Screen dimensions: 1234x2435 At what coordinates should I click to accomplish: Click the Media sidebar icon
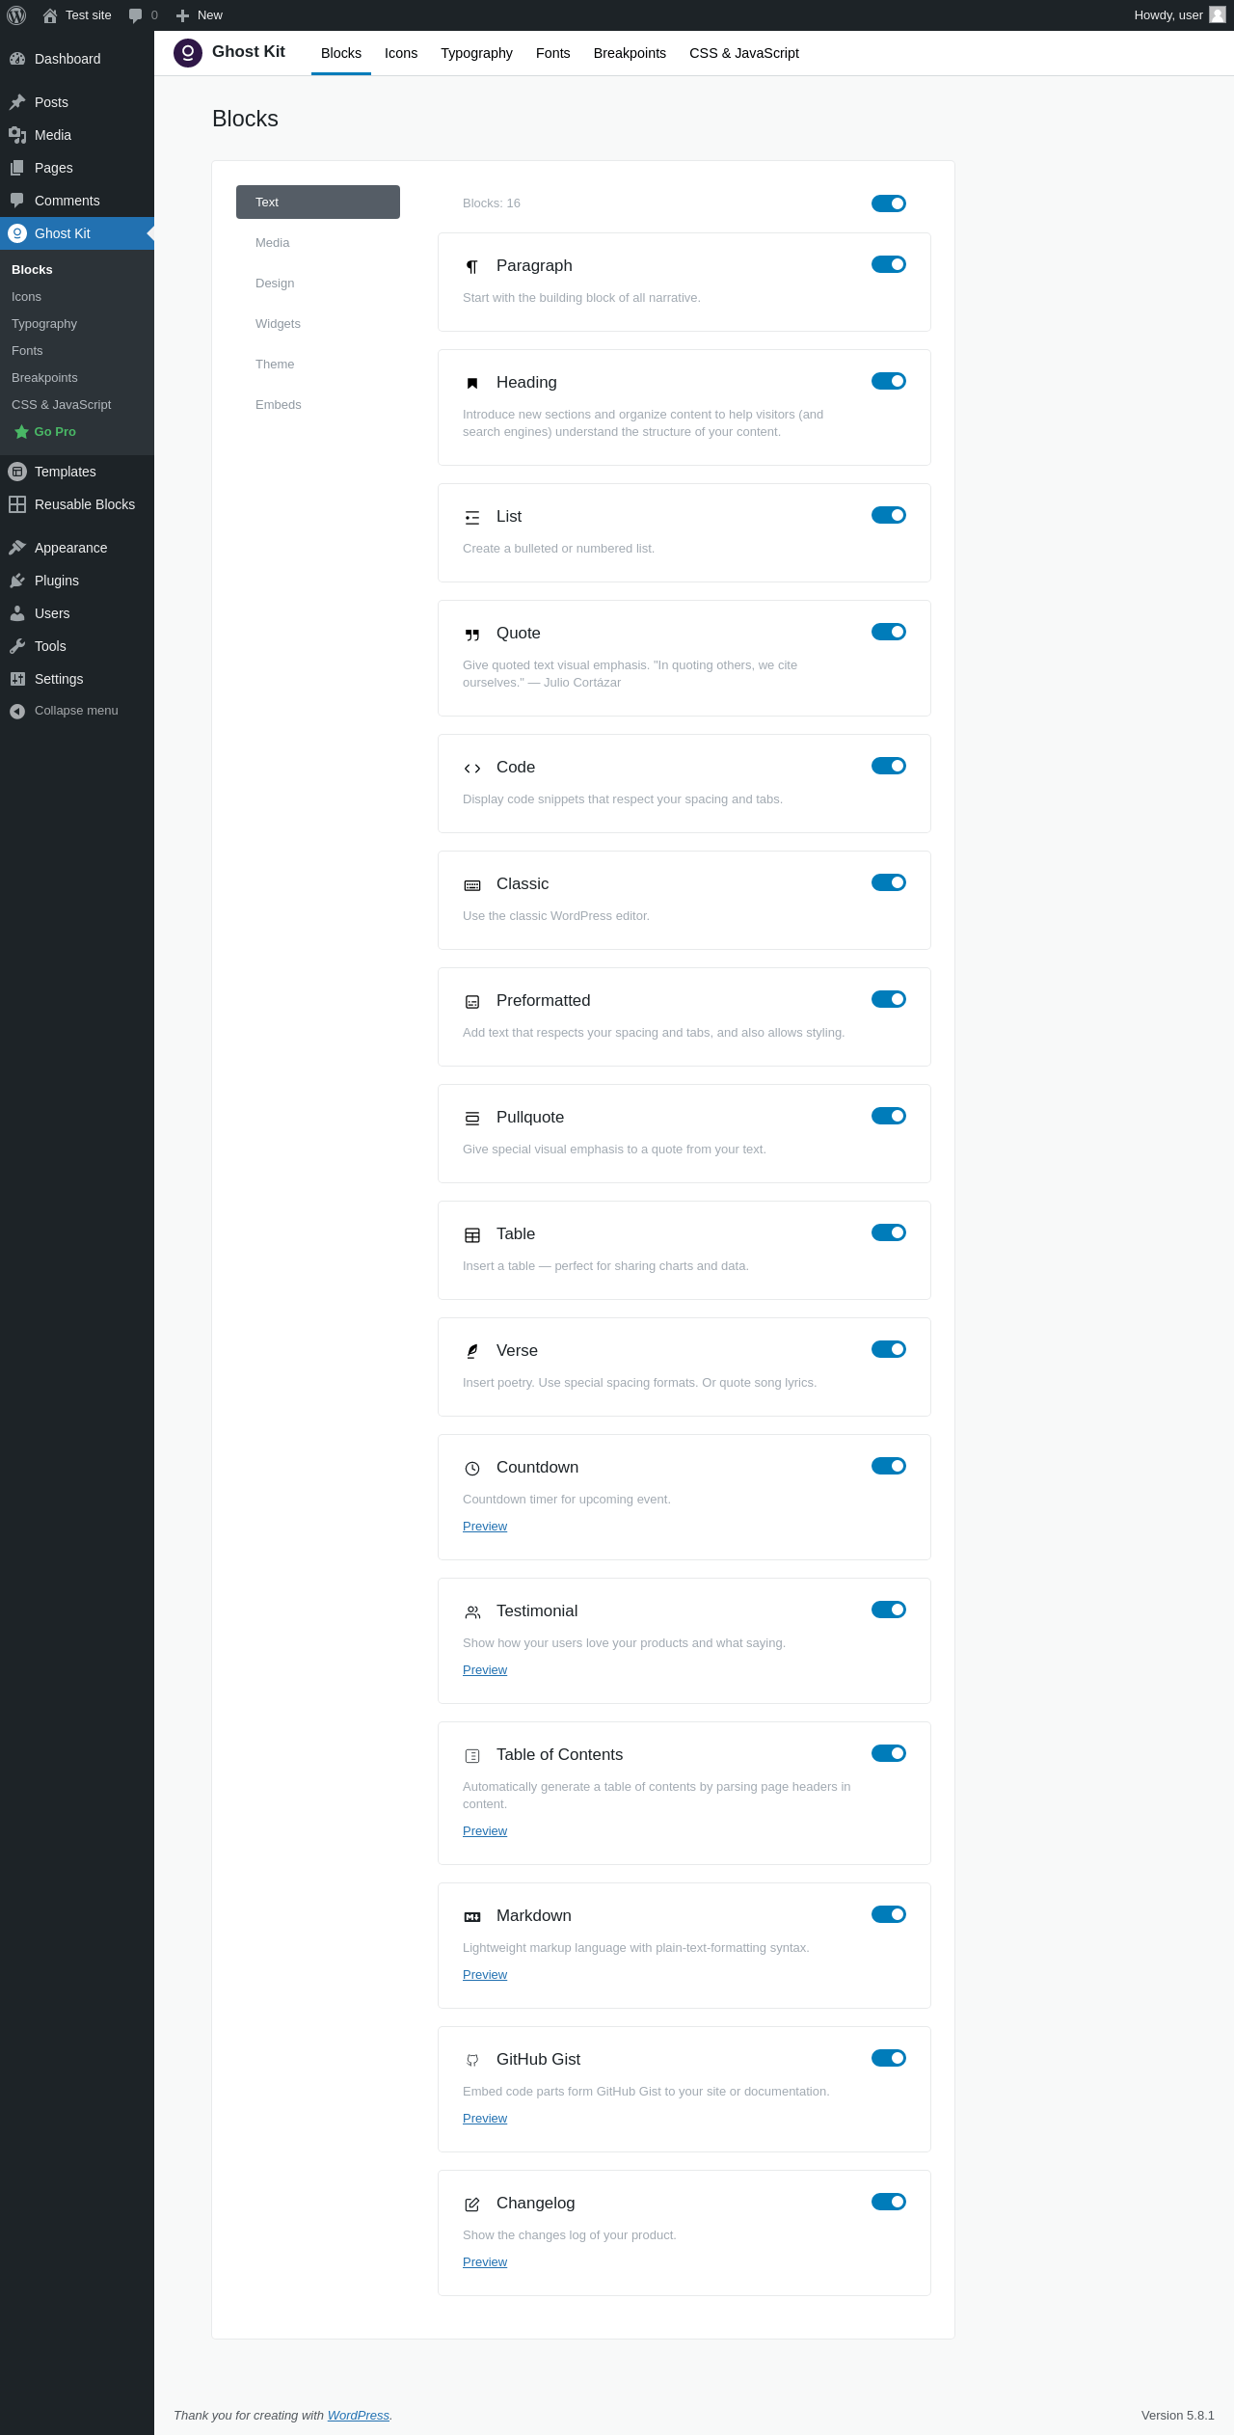17,135
